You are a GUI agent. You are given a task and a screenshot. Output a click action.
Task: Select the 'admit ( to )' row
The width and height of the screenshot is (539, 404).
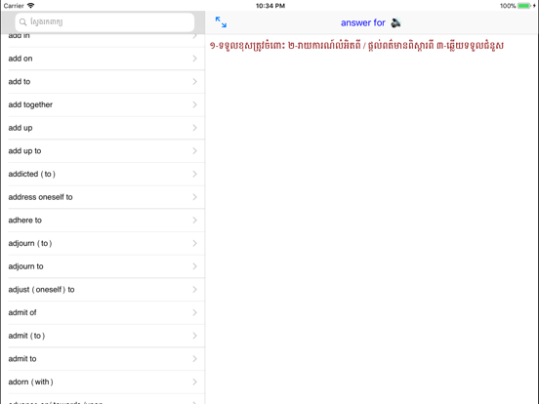click(103, 336)
